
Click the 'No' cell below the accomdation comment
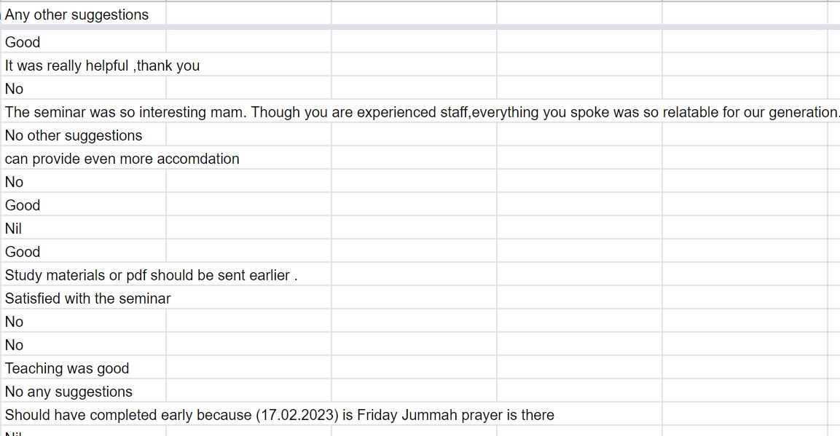click(14, 182)
